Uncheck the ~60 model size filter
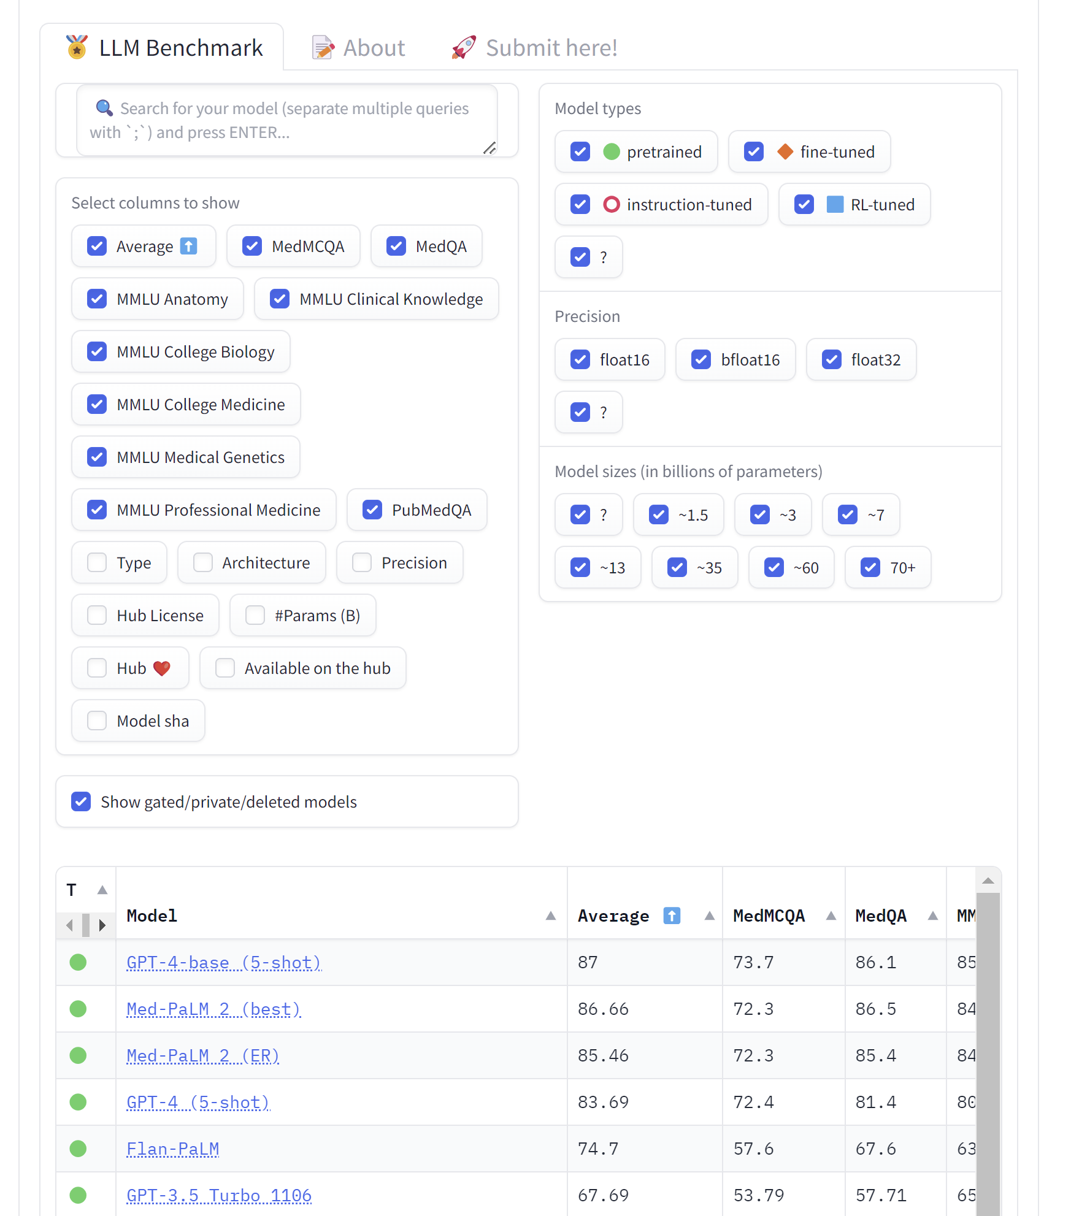Screen dimensions: 1071x1216 coord(774,567)
